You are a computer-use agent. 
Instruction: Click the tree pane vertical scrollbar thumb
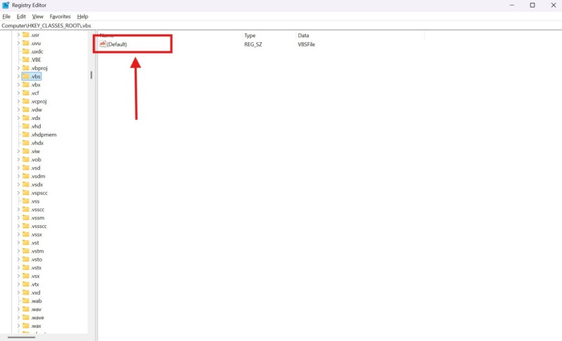(91, 75)
